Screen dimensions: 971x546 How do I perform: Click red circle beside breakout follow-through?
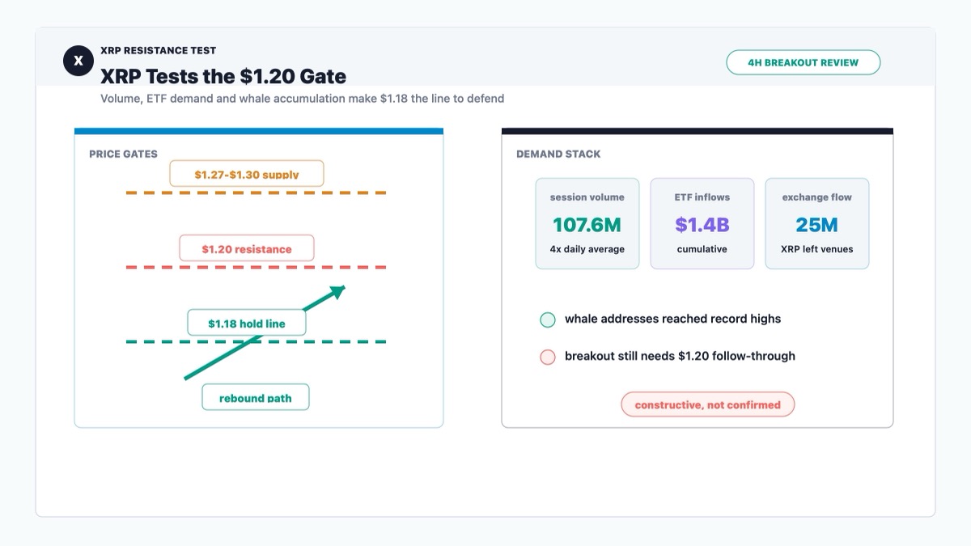548,357
